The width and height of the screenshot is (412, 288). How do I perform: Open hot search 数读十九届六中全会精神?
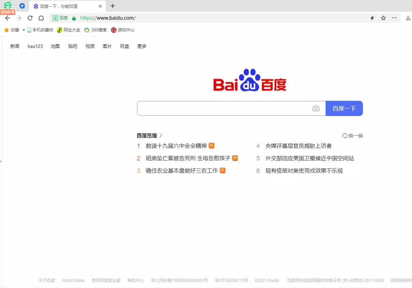(x=176, y=146)
